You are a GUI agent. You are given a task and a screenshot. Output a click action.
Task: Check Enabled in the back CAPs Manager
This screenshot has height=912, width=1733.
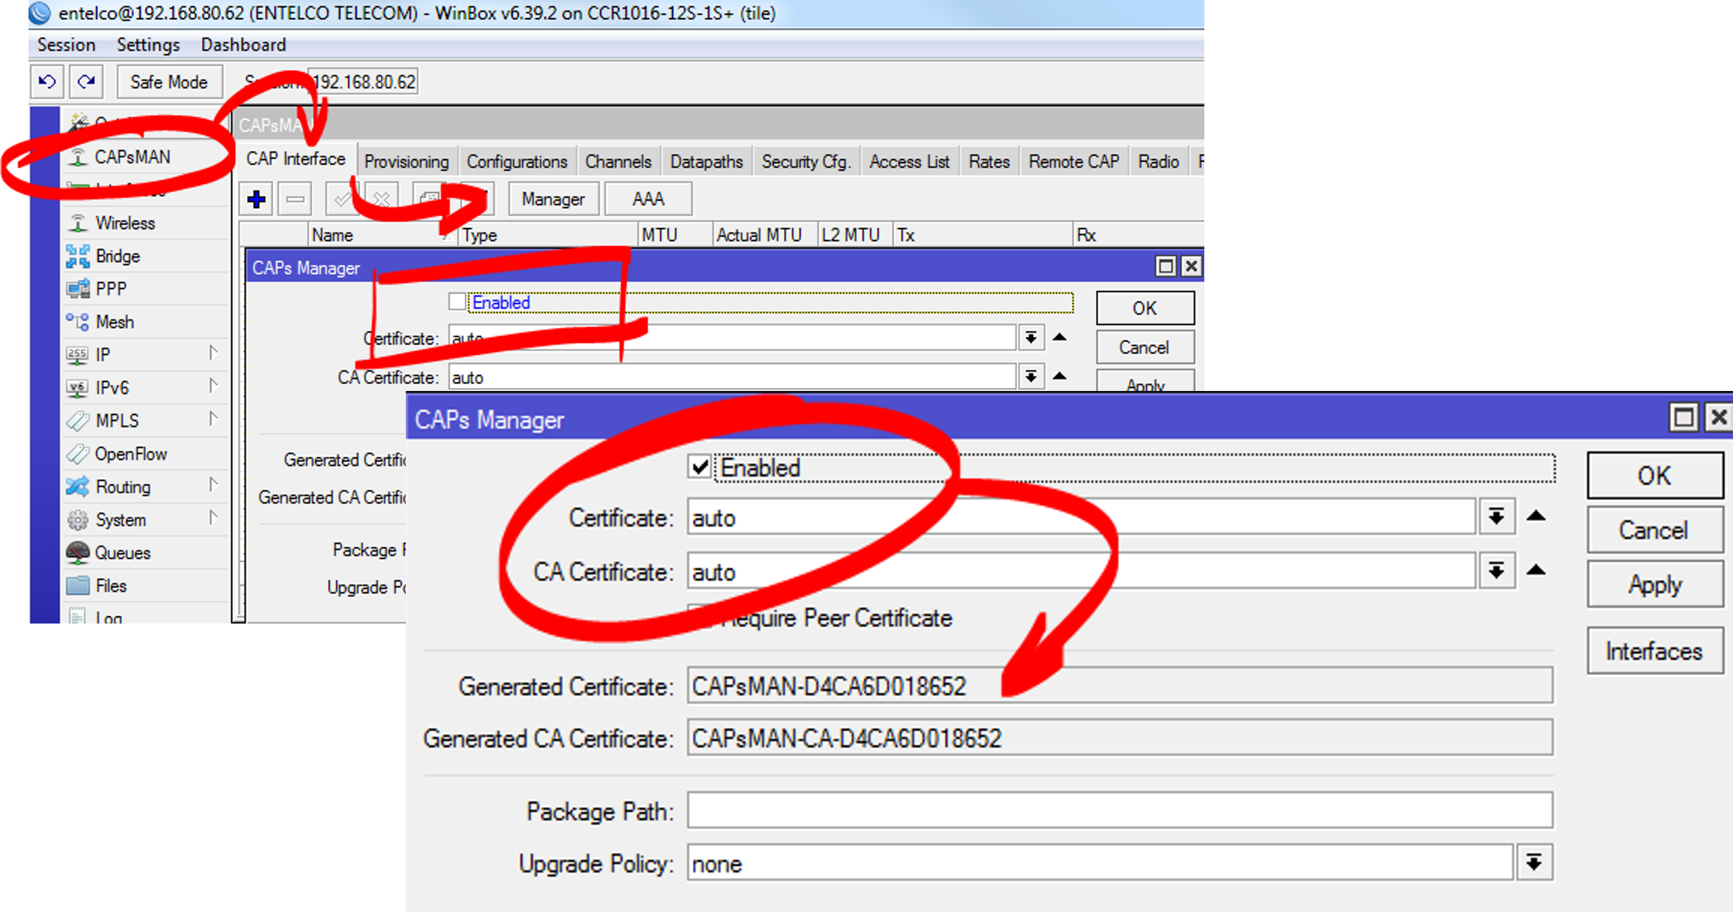click(x=457, y=302)
